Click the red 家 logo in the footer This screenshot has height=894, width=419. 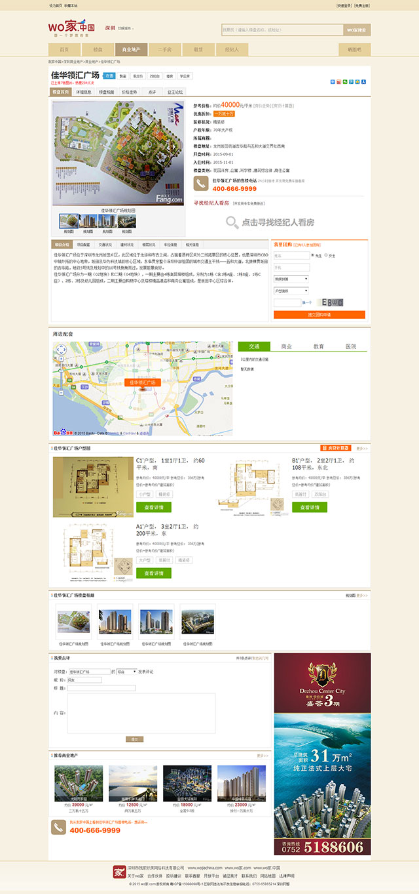118,872
